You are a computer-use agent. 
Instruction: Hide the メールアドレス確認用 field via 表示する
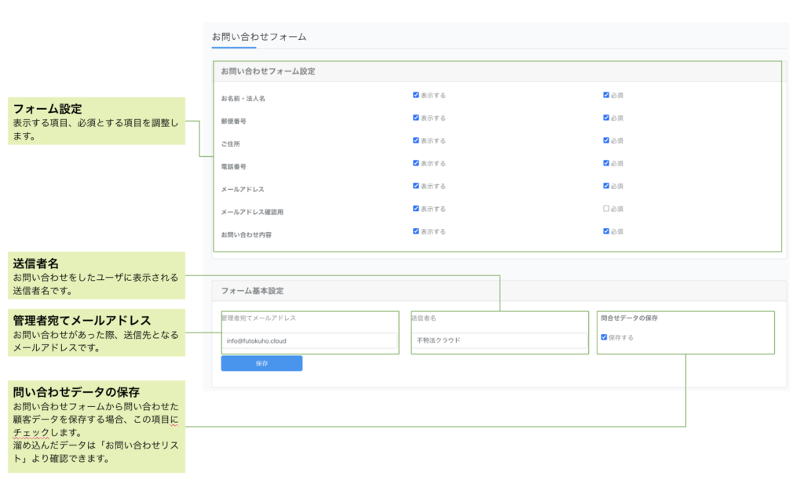point(416,209)
